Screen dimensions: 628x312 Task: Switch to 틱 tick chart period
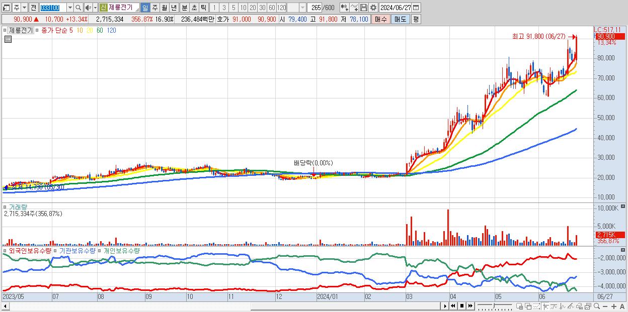click(203, 8)
